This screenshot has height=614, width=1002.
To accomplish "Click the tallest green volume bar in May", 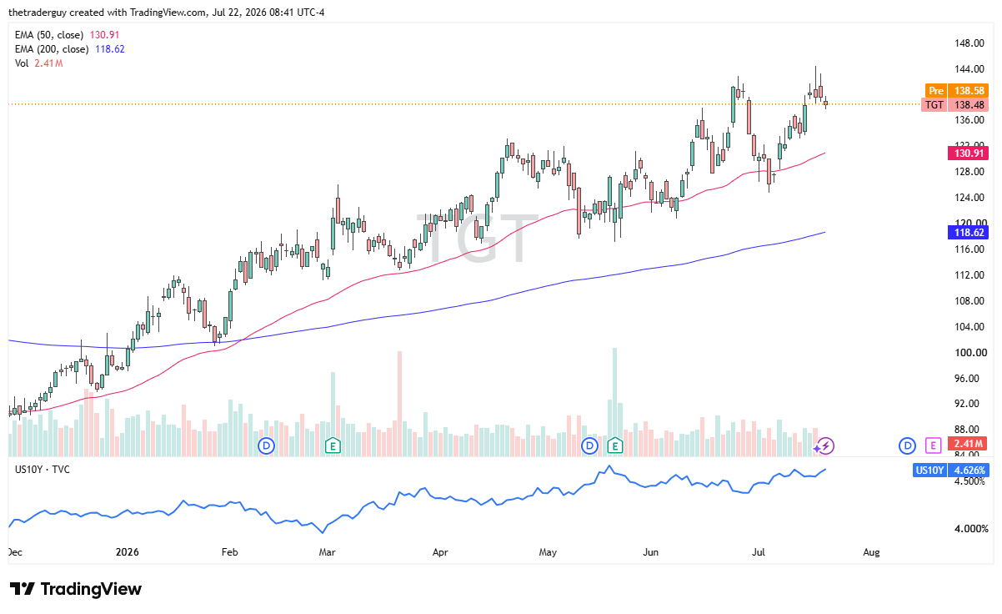I will point(615,401).
